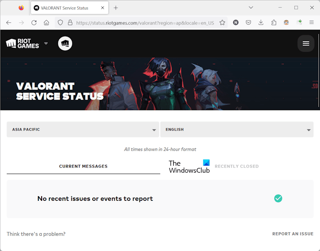Open the English language dropdown

pos(237,130)
